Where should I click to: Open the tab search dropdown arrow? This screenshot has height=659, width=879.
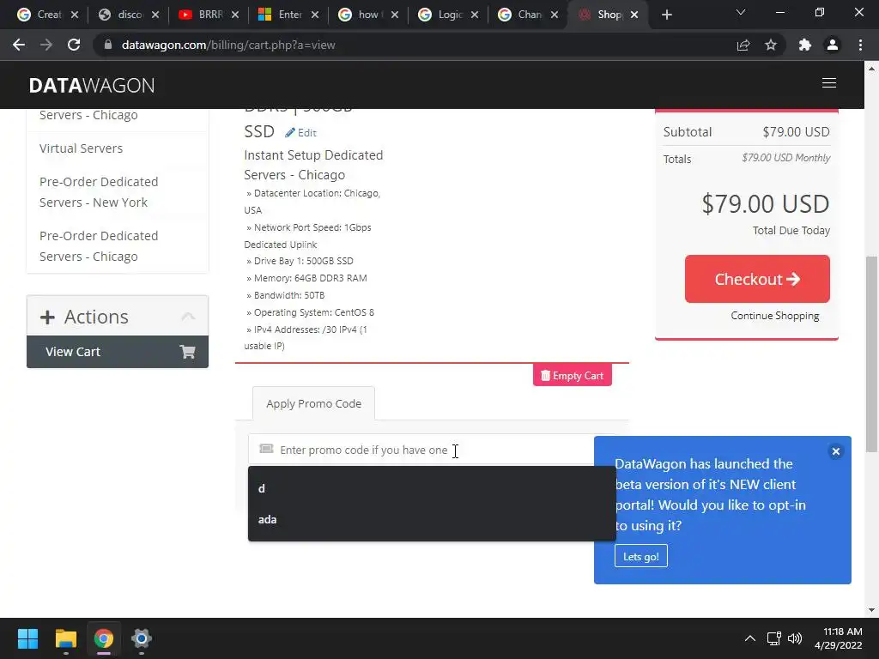coord(741,12)
